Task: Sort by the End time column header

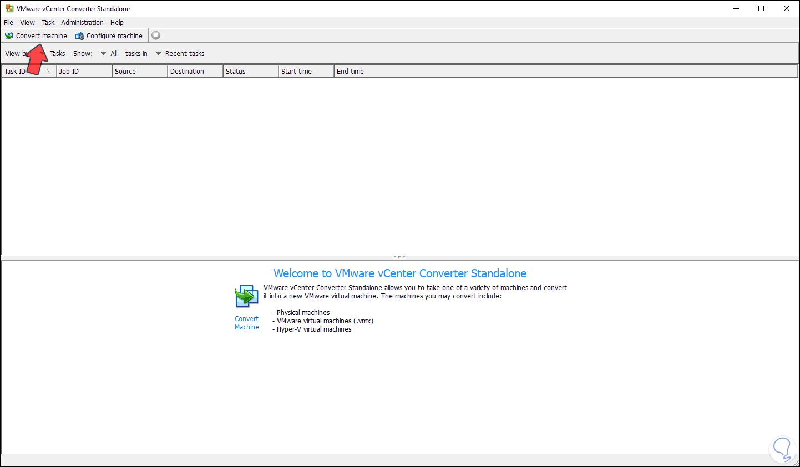Action: [x=566, y=71]
